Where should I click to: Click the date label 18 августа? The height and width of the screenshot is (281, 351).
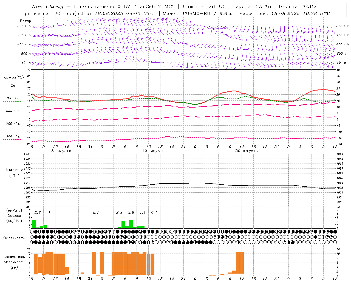[60, 151]
